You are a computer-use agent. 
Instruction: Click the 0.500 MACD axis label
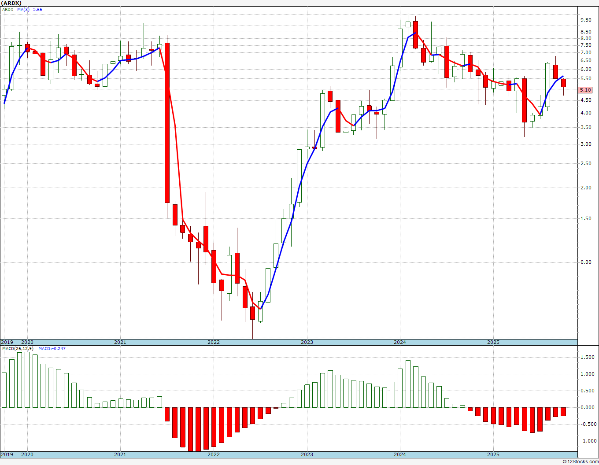click(x=587, y=391)
